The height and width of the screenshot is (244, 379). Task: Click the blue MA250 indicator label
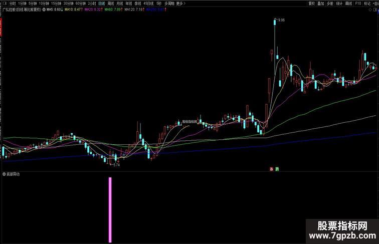point(155,10)
